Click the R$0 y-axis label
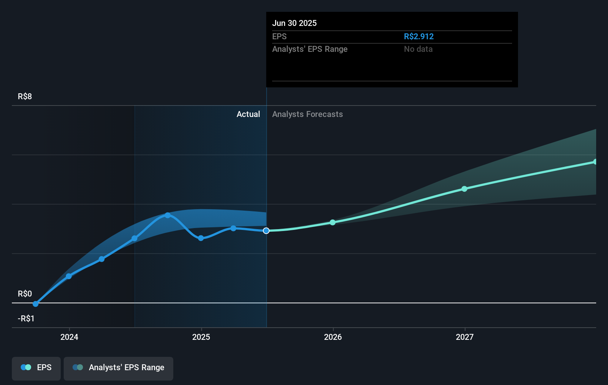Viewport: 608px width, 385px height. (x=25, y=294)
